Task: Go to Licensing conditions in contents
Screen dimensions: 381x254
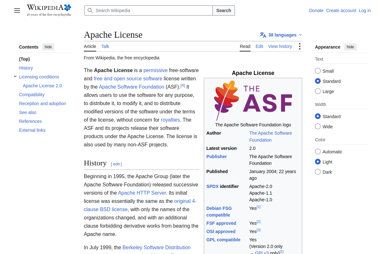Action: [39, 77]
